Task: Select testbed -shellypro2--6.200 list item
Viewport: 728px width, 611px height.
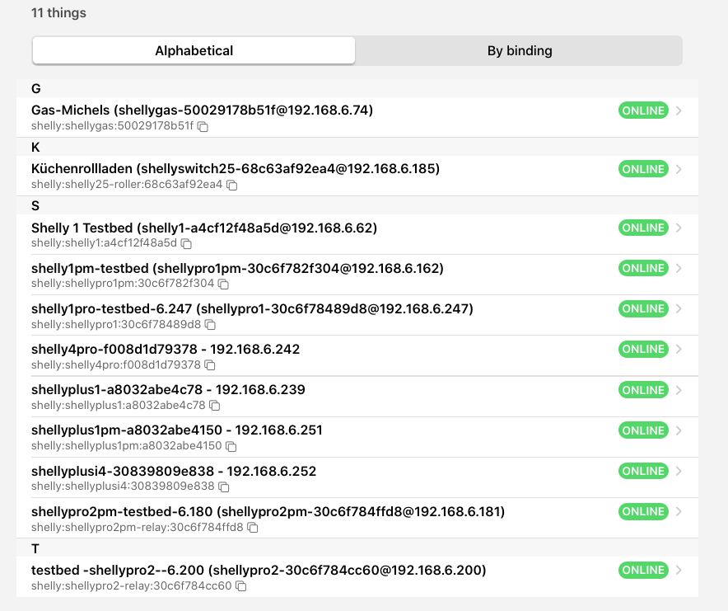Action: tap(259, 571)
